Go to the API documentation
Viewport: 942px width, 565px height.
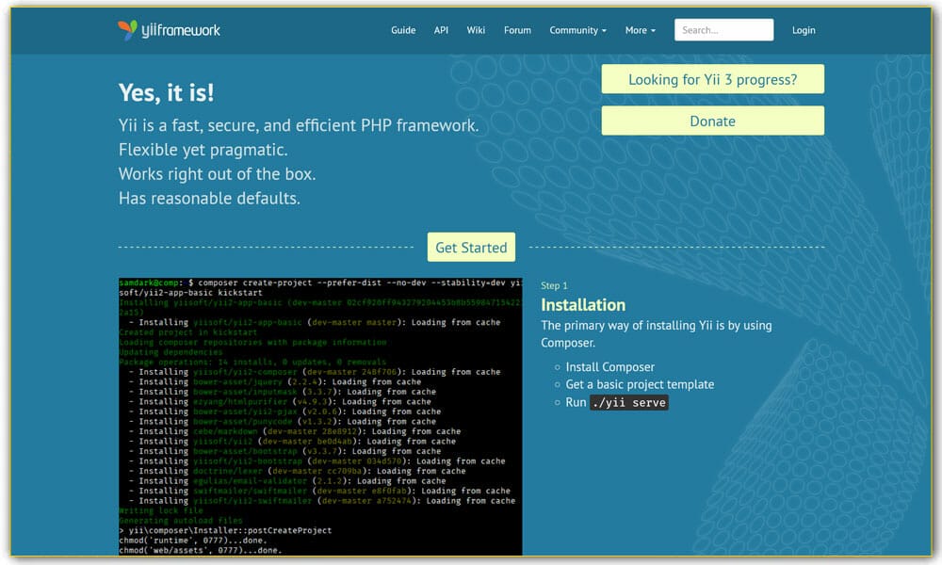click(x=441, y=30)
